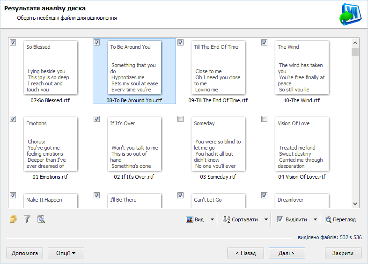Go back with < Назад button
The image size is (368, 264).
tap(246, 253)
